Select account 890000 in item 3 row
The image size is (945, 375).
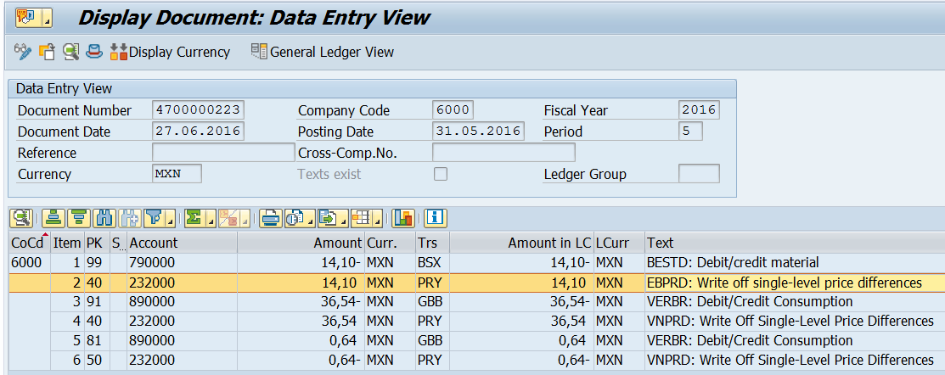click(x=182, y=301)
